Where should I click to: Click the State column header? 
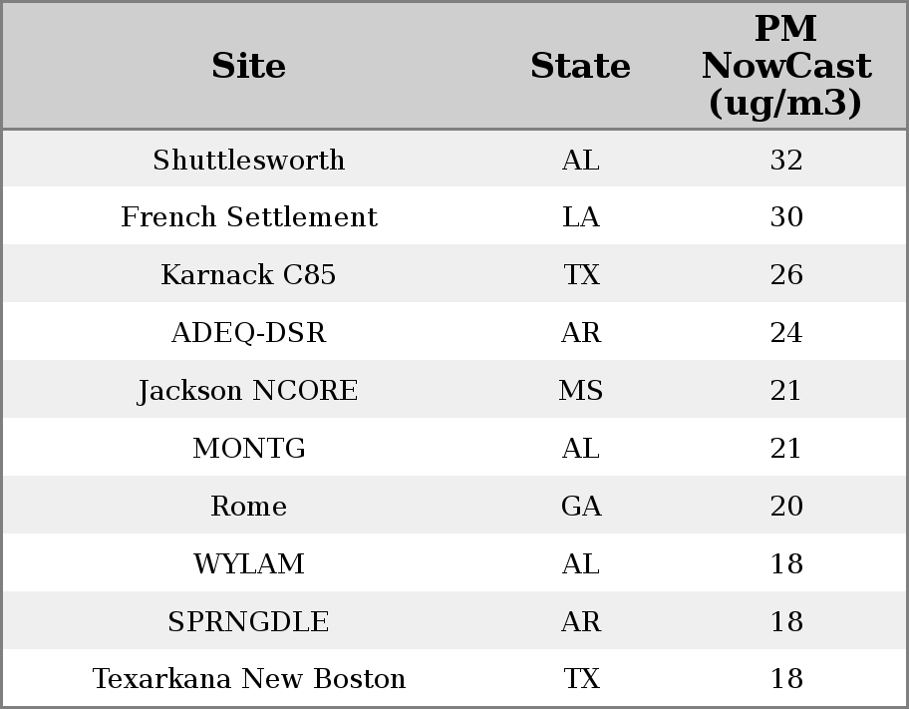pos(580,66)
